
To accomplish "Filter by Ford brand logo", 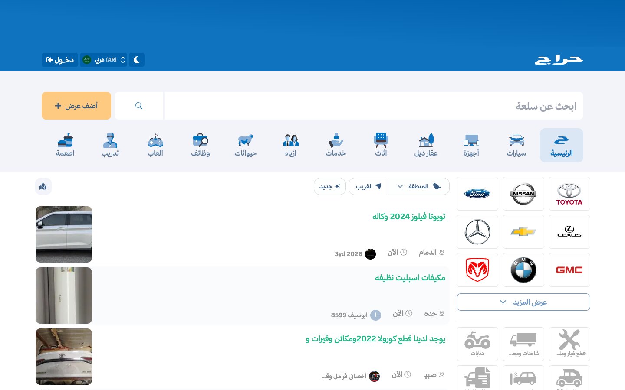I will point(477,194).
